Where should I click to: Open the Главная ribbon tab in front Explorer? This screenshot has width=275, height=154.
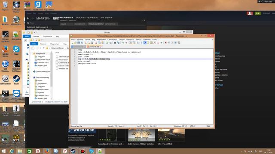point(43,44)
